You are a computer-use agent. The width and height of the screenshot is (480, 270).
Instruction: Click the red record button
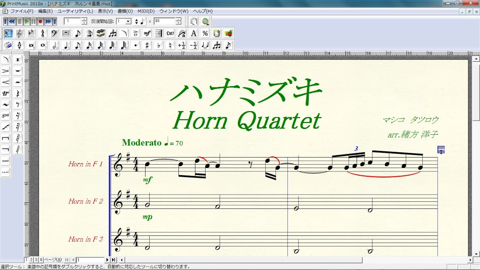[x=40, y=21]
